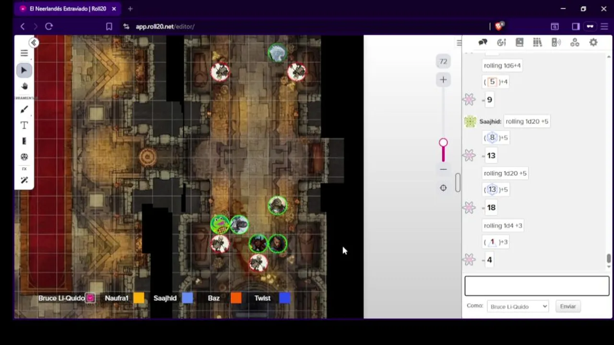This screenshot has width=614, height=345.
Task: Open the Art Library tab
Action: coord(501,43)
